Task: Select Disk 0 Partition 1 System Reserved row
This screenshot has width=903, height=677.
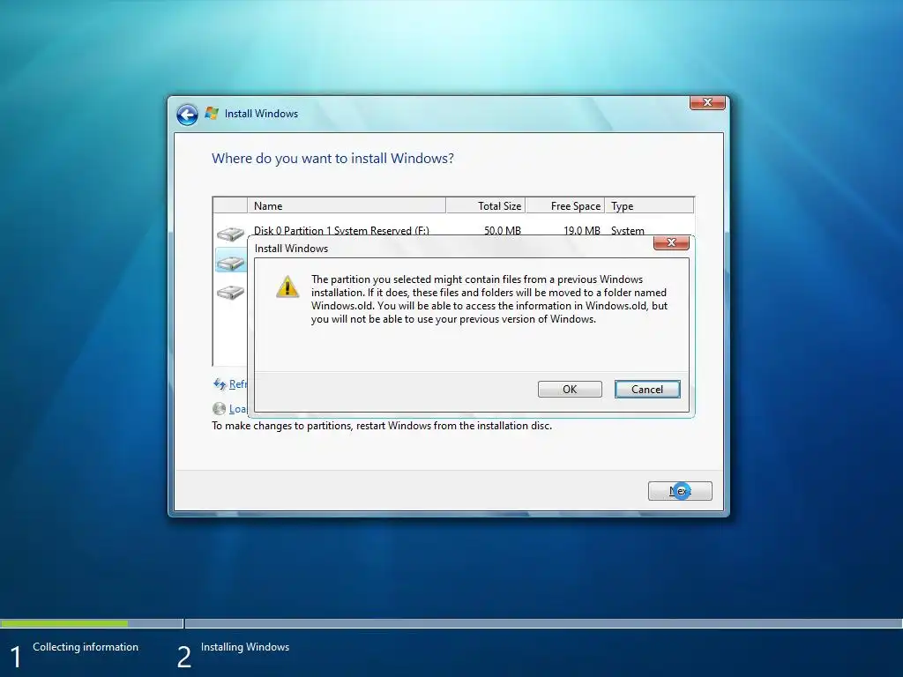Action: [453, 230]
